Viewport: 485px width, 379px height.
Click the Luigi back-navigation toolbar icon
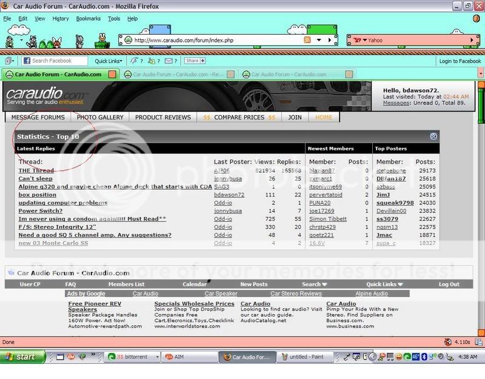tap(10, 41)
